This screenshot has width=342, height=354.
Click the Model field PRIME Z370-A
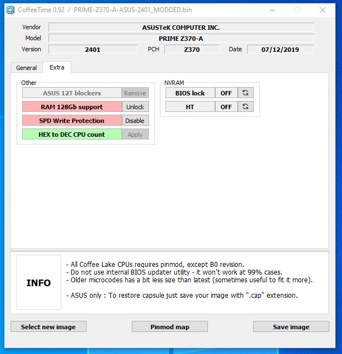point(181,39)
